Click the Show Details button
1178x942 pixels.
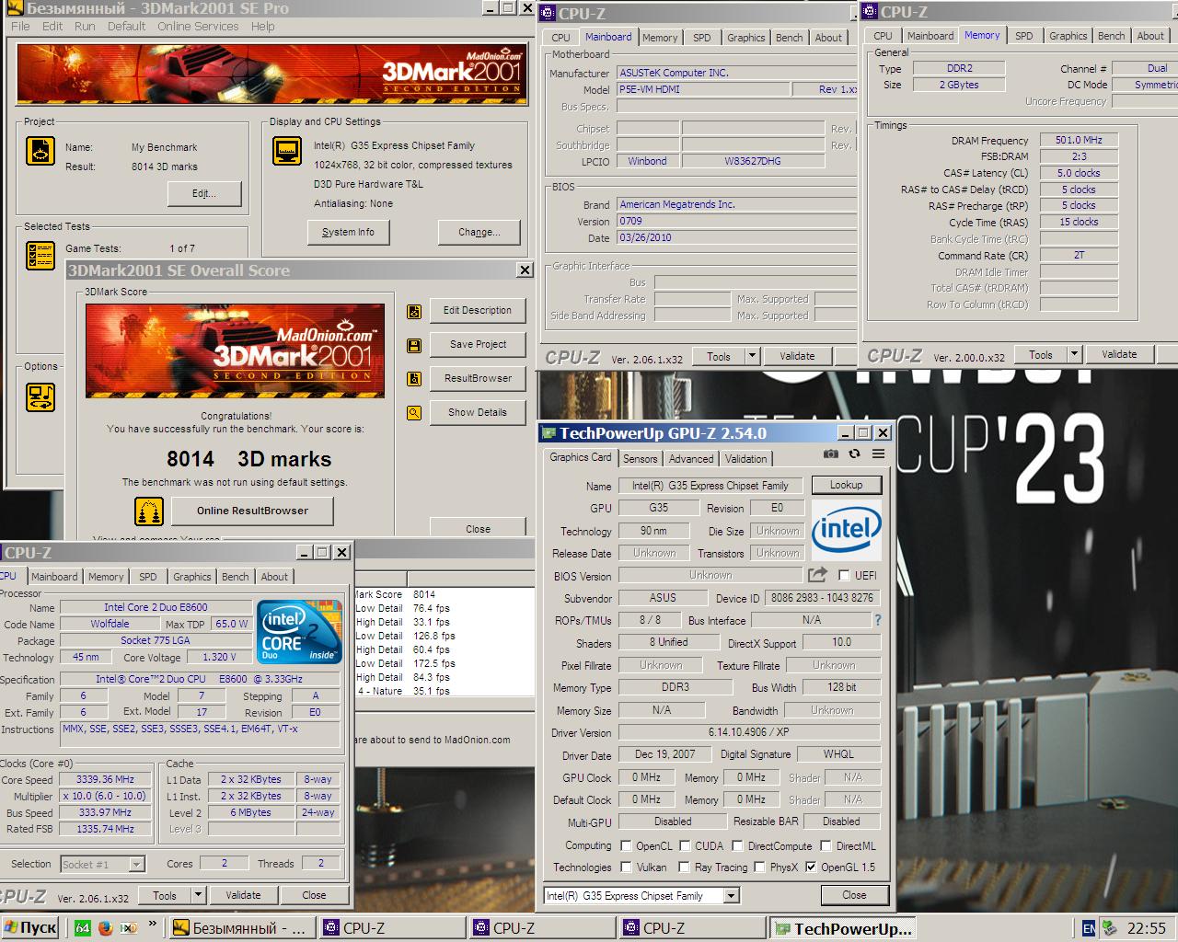coord(478,412)
